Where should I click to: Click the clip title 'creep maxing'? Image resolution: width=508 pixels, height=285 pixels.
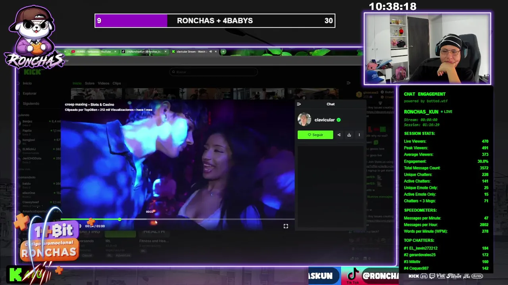[x=76, y=104]
